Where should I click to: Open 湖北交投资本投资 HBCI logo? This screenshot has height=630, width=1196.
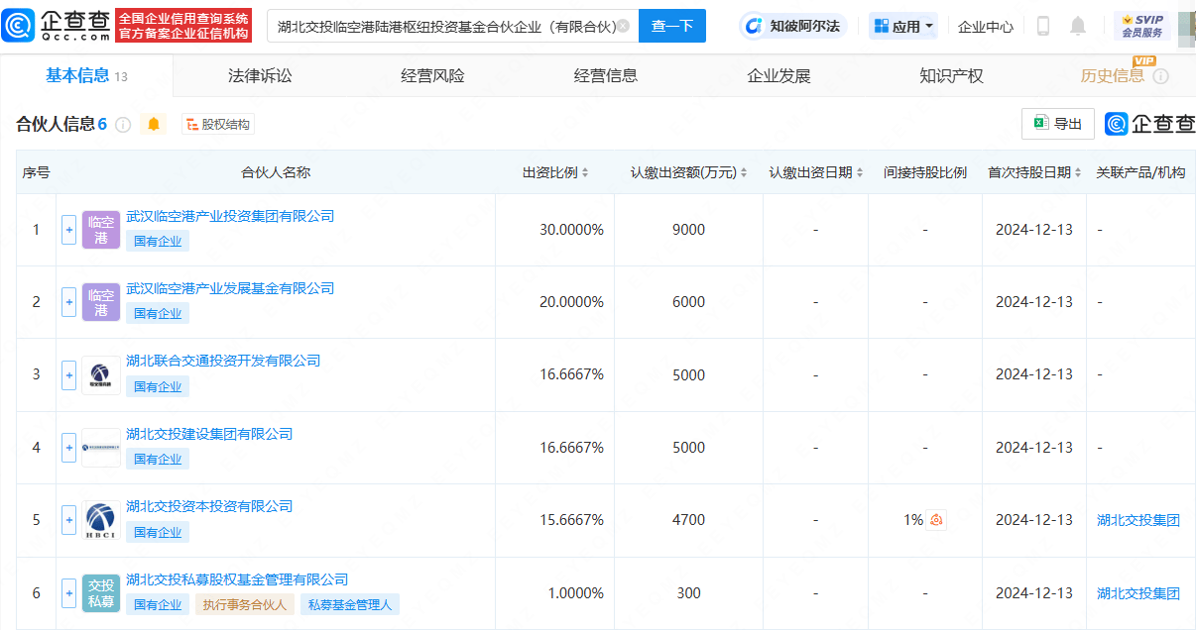[x=101, y=520]
